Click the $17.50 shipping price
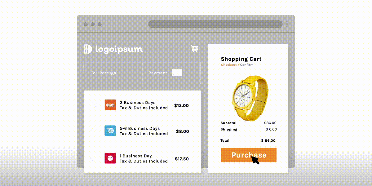Viewport: 372px width, 186px height. click(182, 159)
